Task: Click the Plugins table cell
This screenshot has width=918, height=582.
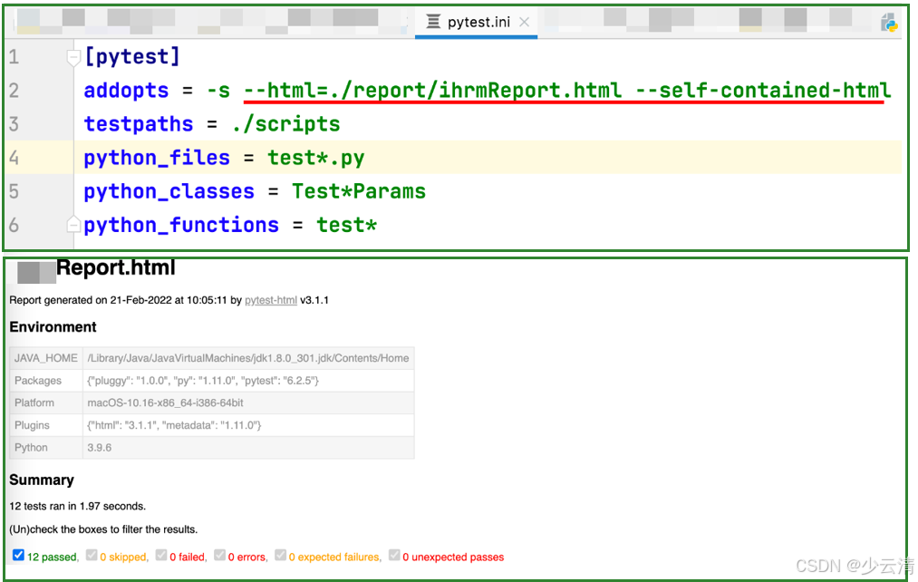Action: 46,425
